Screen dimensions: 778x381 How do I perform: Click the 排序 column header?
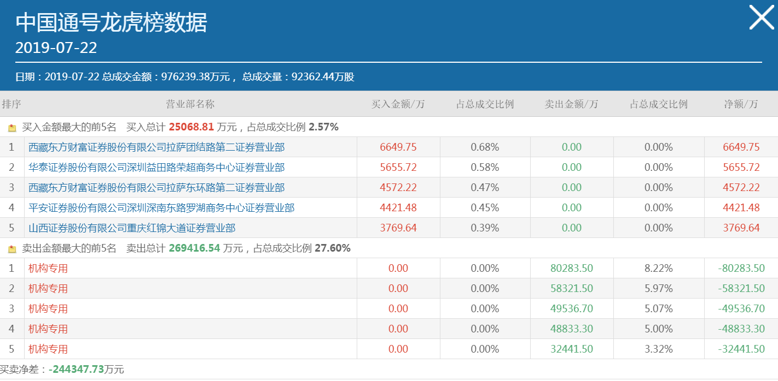[x=11, y=104]
